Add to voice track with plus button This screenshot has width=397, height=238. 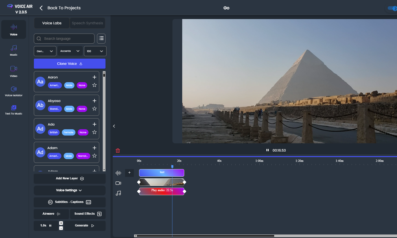point(130,173)
